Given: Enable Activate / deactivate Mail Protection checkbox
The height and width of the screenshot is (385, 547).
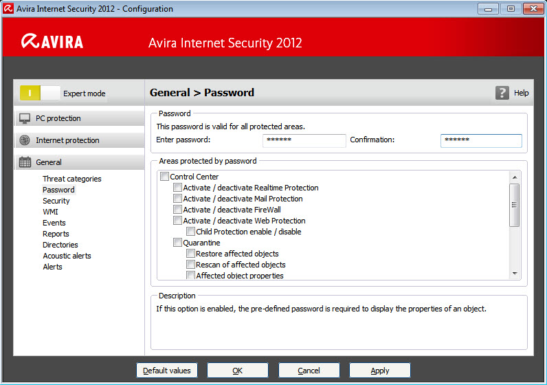Looking at the screenshot, I should [x=177, y=199].
